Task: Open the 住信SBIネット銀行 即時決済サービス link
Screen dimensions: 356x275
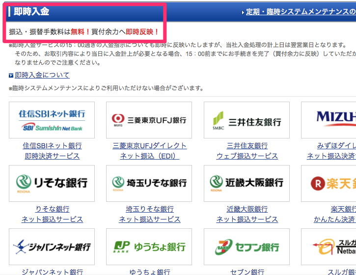Action: 52,151
